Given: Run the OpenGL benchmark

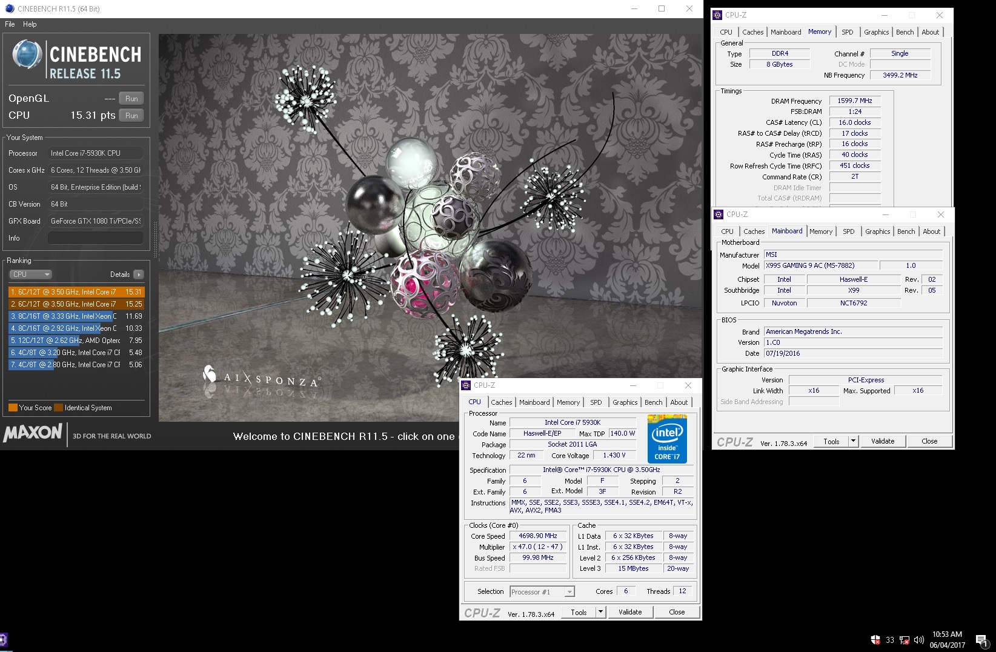Looking at the screenshot, I should (x=131, y=99).
